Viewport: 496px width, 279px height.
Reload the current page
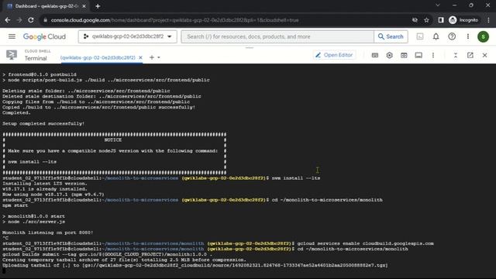[x=31, y=20]
